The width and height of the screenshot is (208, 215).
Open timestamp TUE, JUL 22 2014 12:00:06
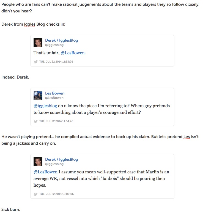coord(56,194)
